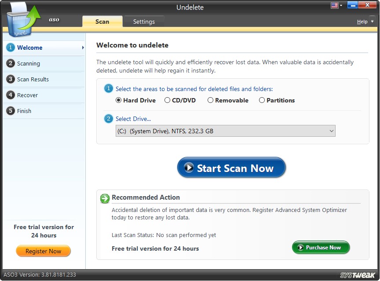Click the Finish step 5 icon
This screenshot has width=380, height=281.
(x=10, y=111)
